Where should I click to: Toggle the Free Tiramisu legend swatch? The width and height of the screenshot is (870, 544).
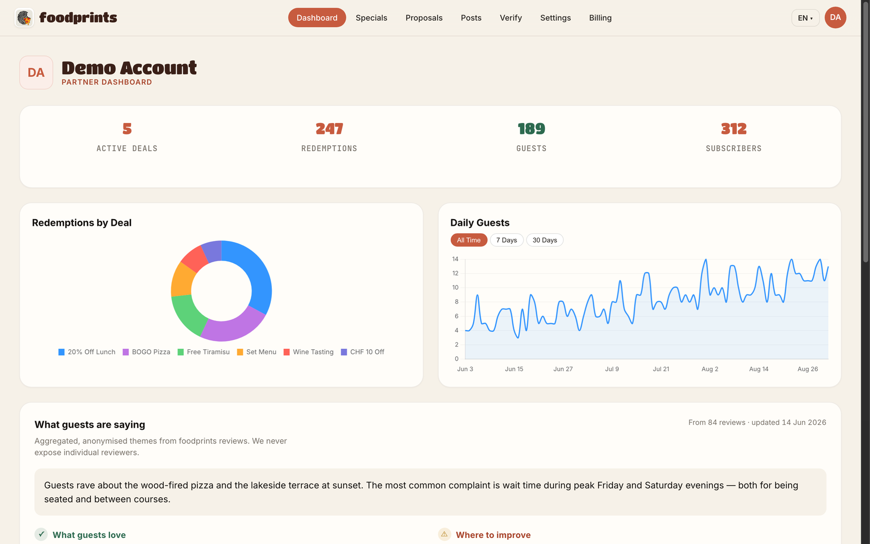(181, 352)
